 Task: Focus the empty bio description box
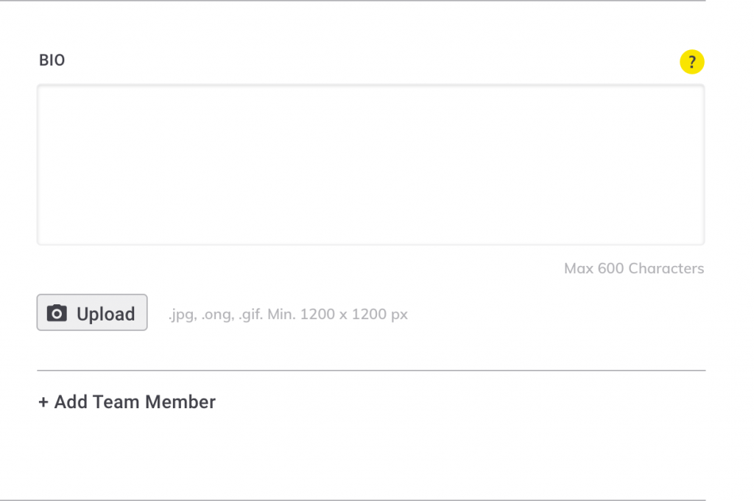(371, 165)
